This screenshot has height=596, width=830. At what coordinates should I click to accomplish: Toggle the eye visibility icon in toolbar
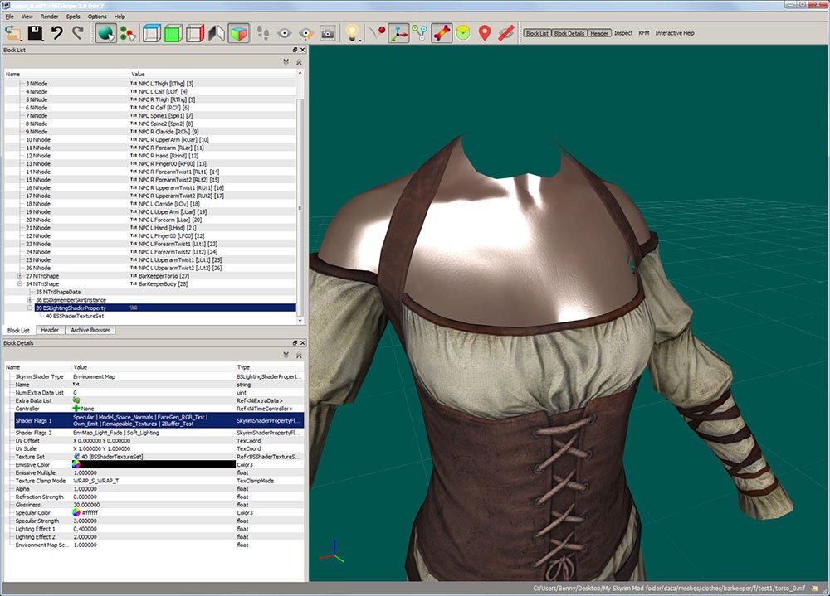(x=285, y=32)
